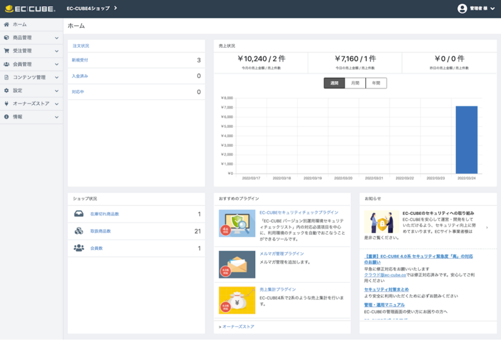Viewport: 501px width, 340px height.
Task: Click the settings gear icon in sidebar
Action: (x=6, y=91)
